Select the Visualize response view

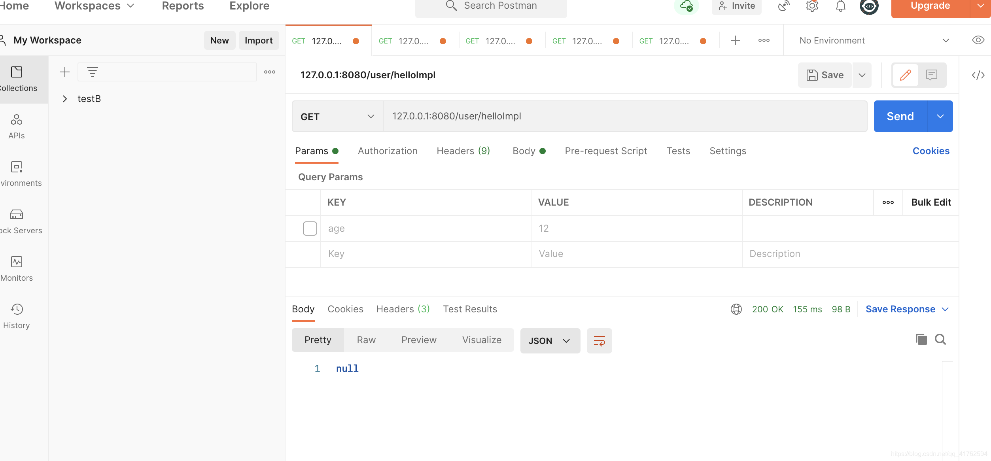[482, 340]
